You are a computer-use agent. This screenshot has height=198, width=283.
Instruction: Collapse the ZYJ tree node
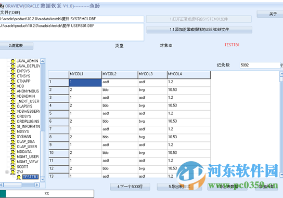7,172
